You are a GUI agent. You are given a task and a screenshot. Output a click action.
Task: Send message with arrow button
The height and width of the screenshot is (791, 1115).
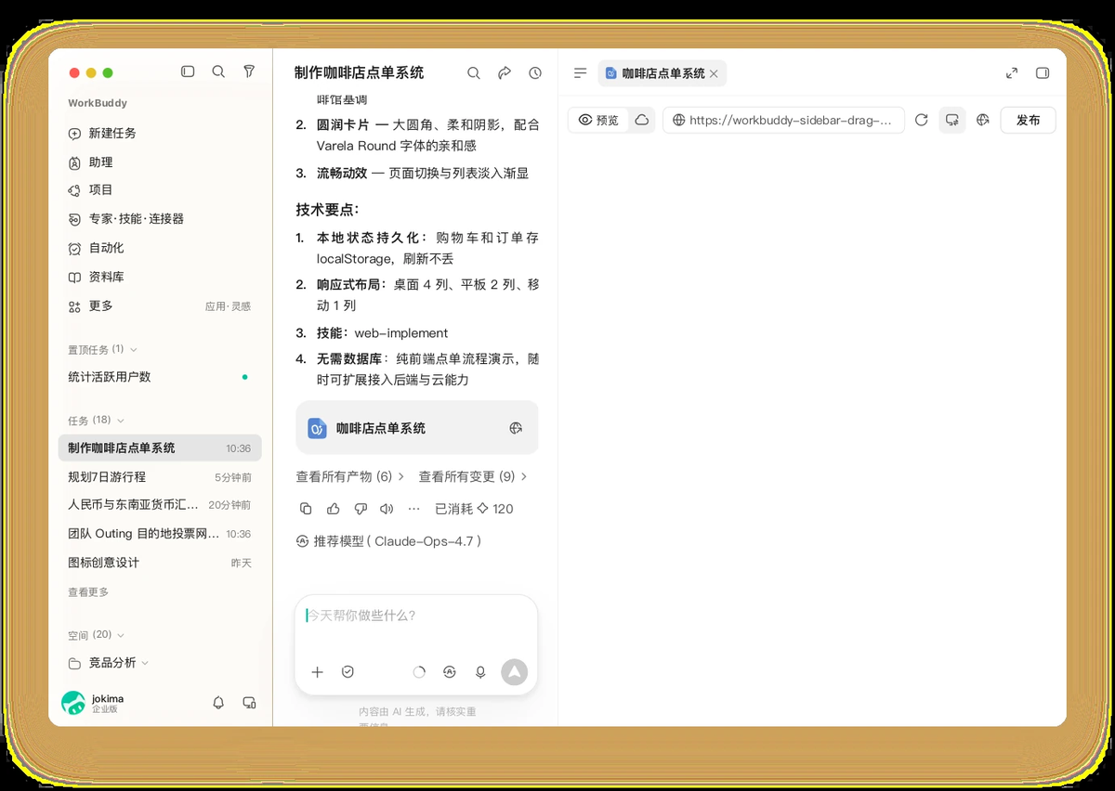(x=514, y=672)
